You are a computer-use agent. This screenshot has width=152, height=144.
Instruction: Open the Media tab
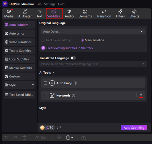click(x=9, y=14)
